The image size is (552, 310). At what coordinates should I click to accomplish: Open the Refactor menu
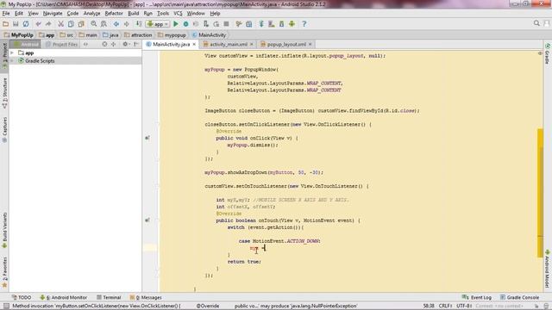click(114, 14)
